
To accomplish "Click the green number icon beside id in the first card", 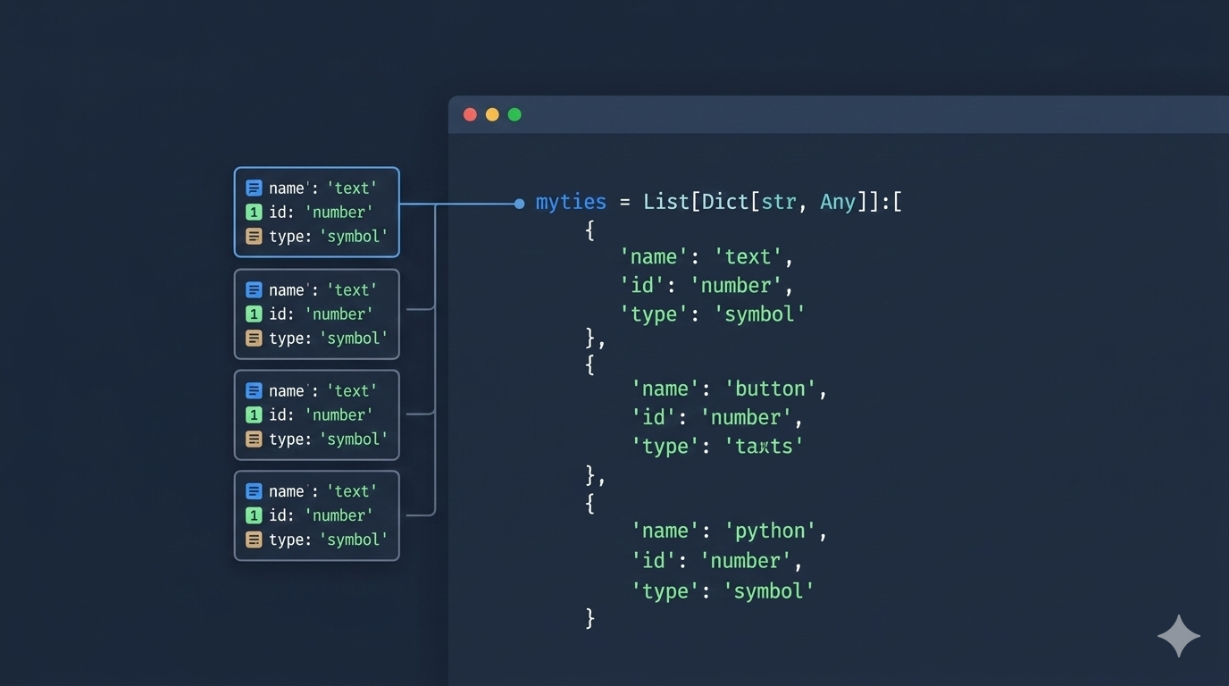I will point(254,212).
